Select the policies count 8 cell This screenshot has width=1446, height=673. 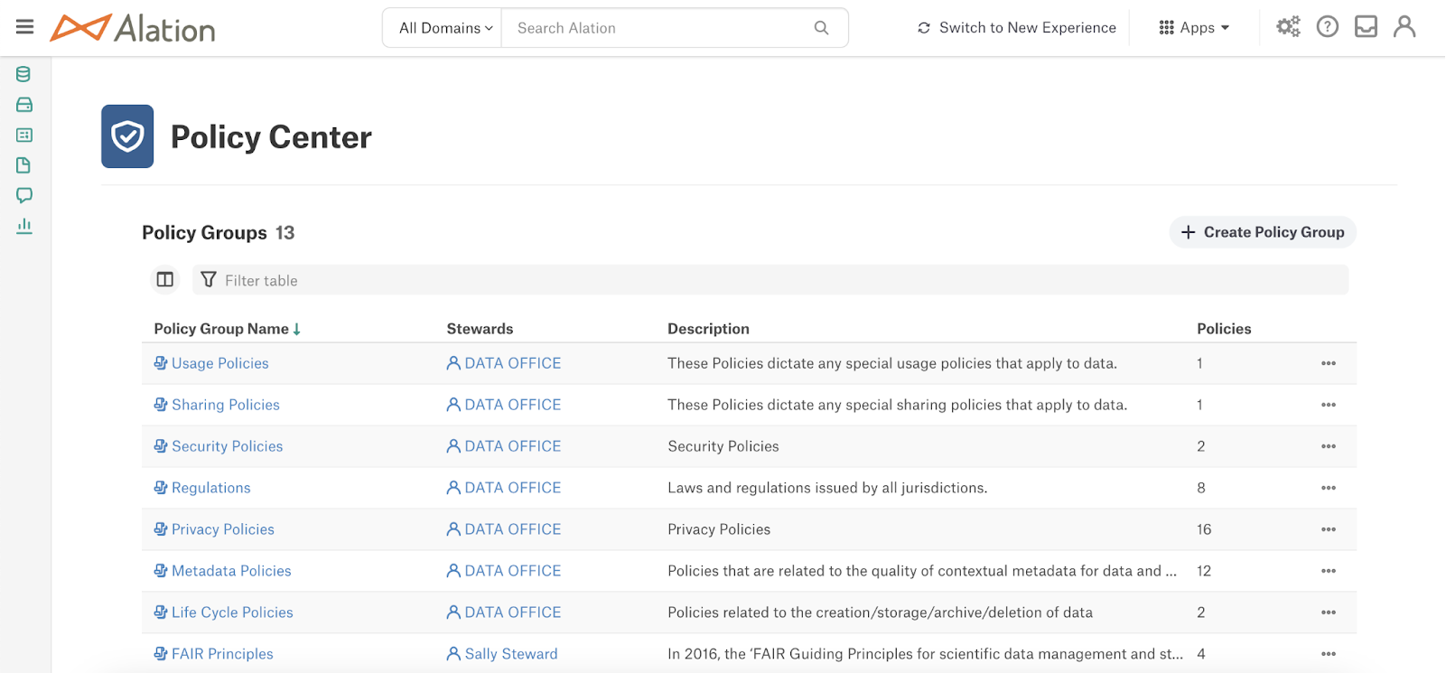[1201, 488]
